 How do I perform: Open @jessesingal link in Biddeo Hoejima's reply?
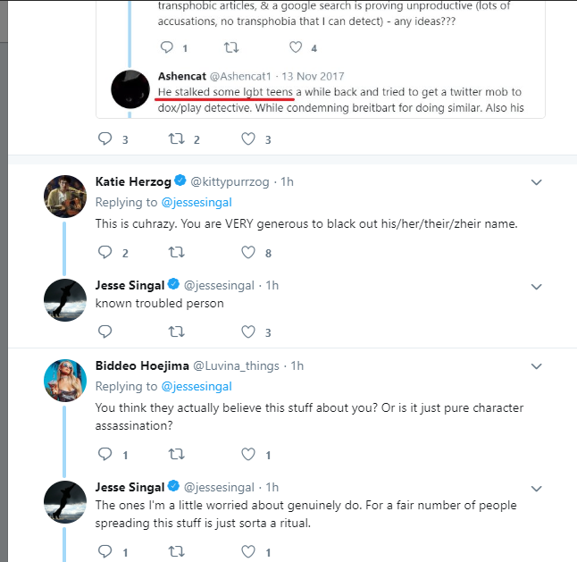click(x=197, y=387)
